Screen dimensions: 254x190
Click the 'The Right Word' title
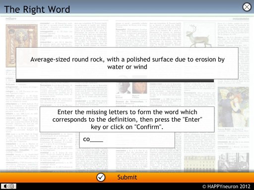click(37, 9)
